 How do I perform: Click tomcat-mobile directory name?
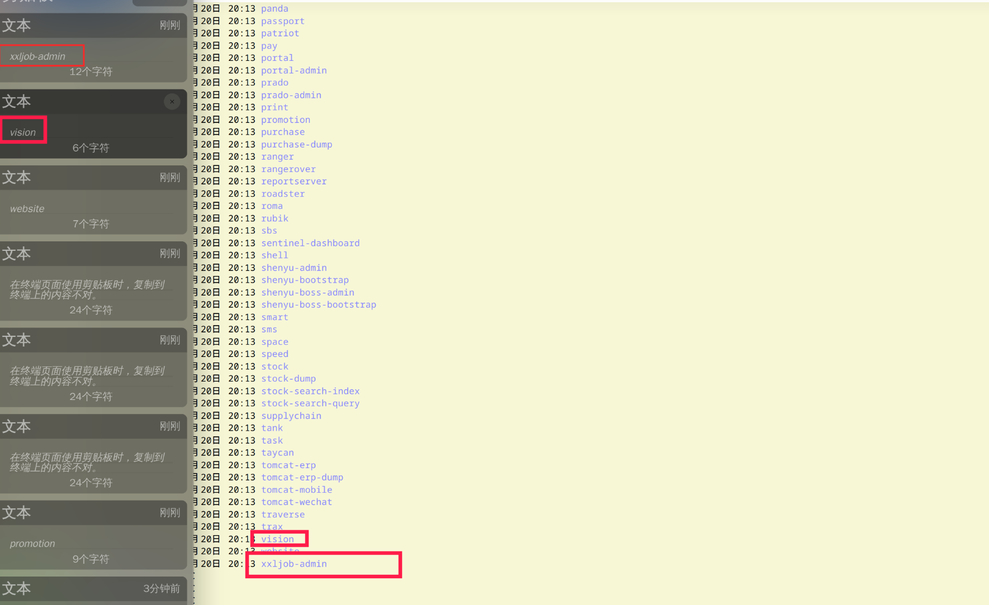click(297, 490)
